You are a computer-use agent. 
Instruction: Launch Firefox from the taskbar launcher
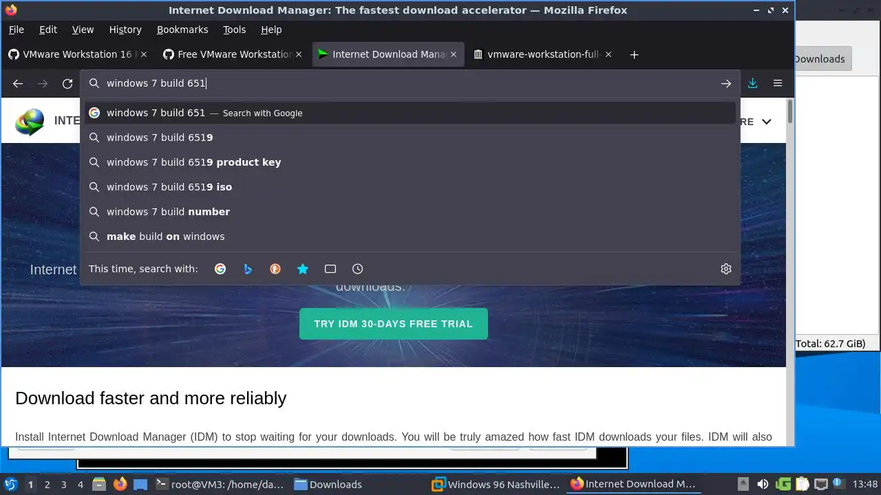click(x=120, y=484)
